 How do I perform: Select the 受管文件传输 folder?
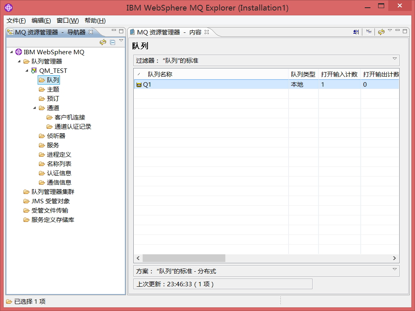click(46, 211)
